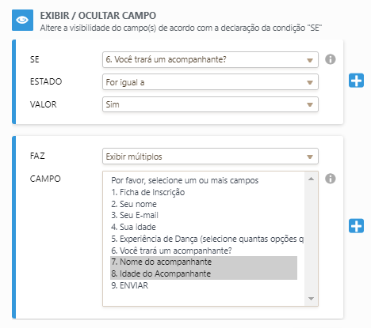Click the info icon beside SE dropdown

pyautogui.click(x=331, y=59)
